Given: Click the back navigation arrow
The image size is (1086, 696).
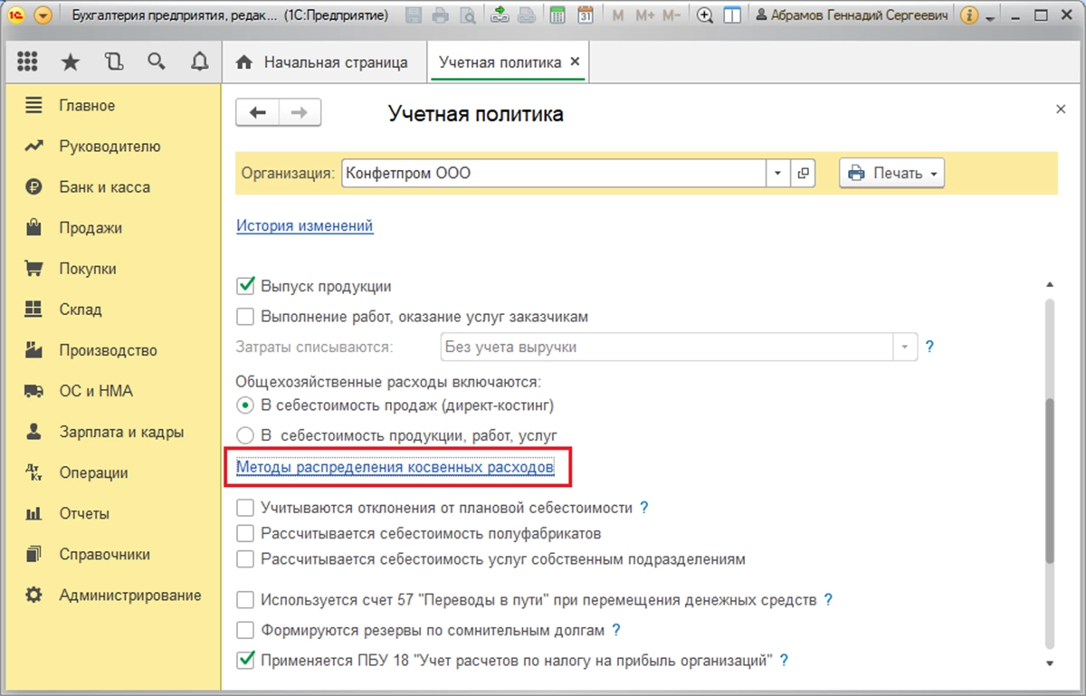Looking at the screenshot, I should coord(258,113).
